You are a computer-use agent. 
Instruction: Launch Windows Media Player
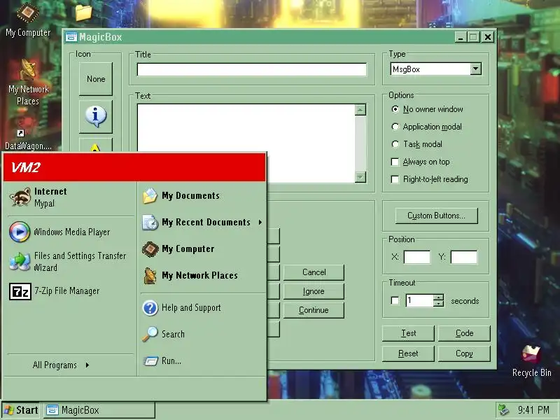[70, 232]
